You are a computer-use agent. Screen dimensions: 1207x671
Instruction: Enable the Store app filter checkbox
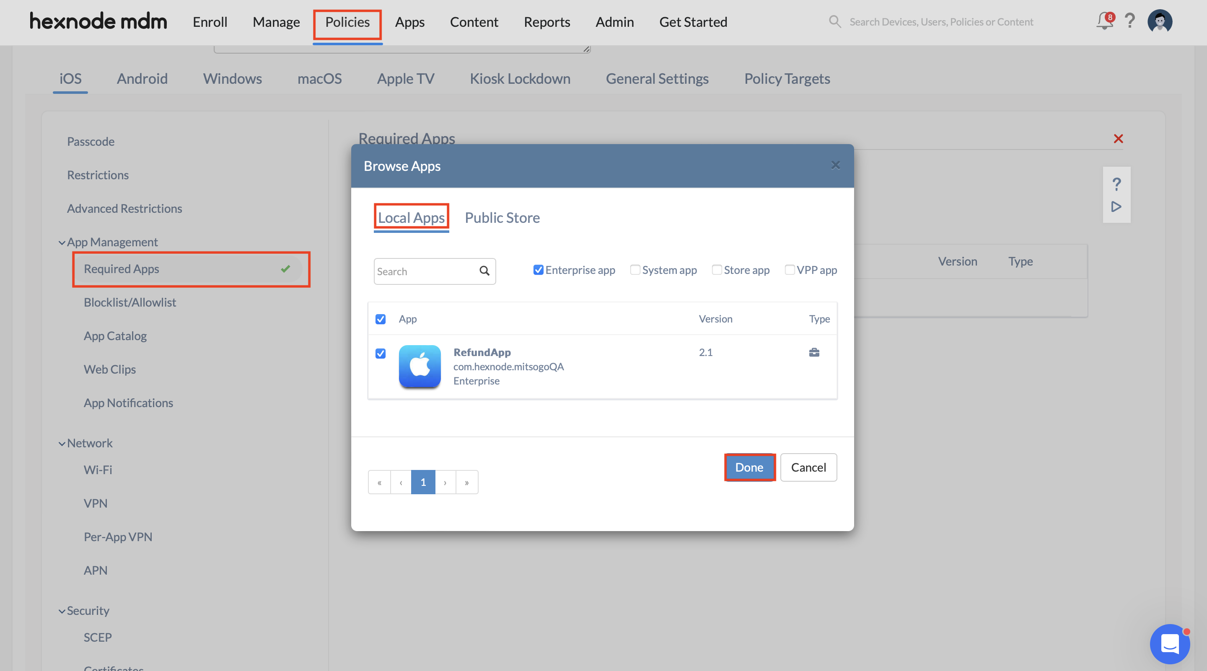pos(716,270)
